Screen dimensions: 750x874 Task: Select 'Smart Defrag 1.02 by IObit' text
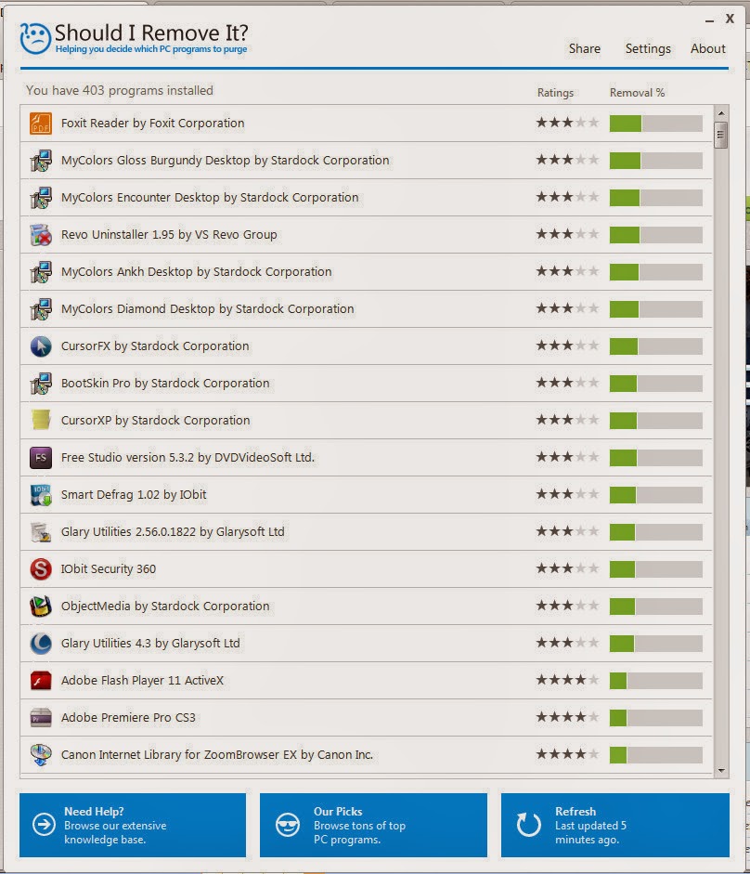pyautogui.click(x=134, y=495)
